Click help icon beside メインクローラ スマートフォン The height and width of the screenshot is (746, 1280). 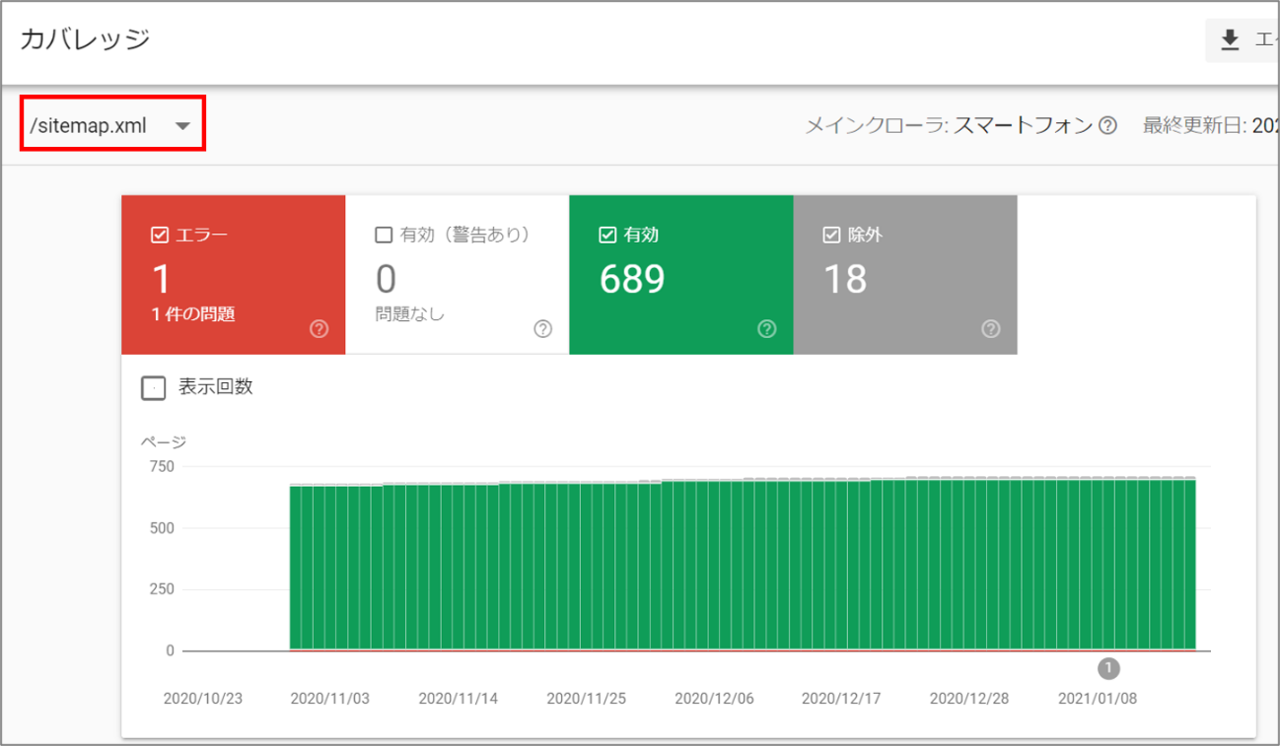[x=1108, y=125]
